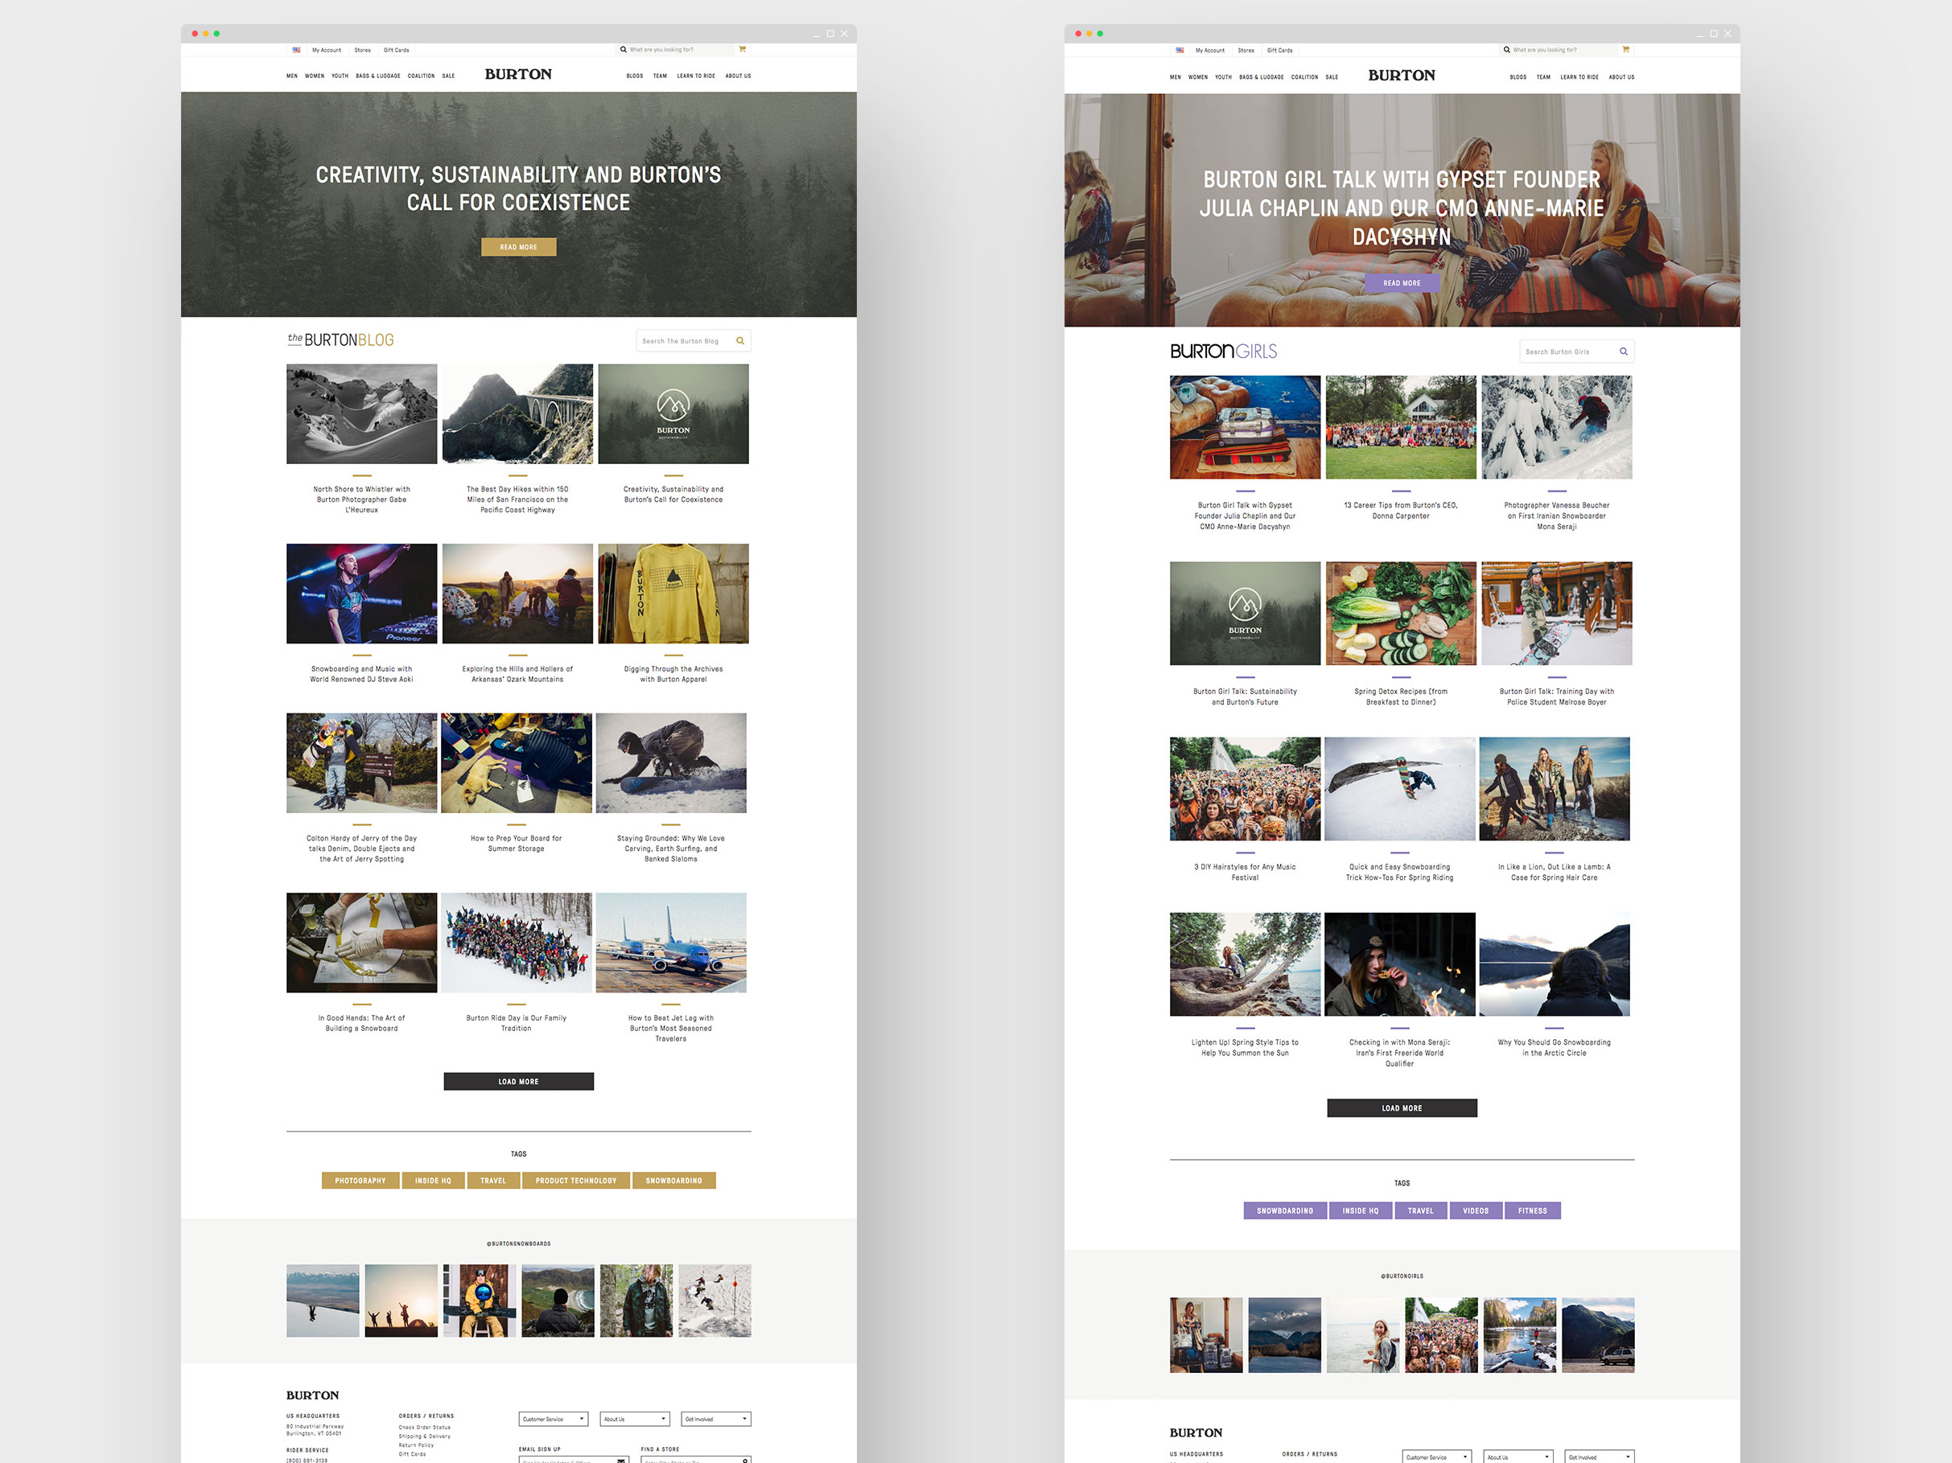This screenshot has width=1952, height=1463.
Task: Select the FITNESS tag in the Burton Girls window
Action: pyautogui.click(x=1532, y=1210)
